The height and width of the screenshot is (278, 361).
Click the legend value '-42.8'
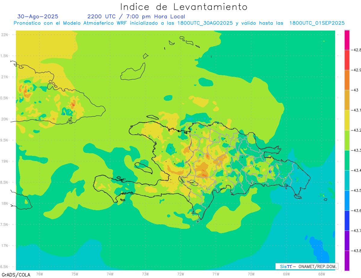(x=356, y=50)
